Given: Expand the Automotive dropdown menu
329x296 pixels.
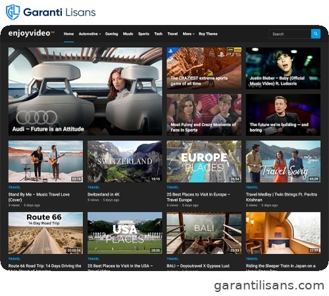Looking at the screenshot, I should click(89, 34).
